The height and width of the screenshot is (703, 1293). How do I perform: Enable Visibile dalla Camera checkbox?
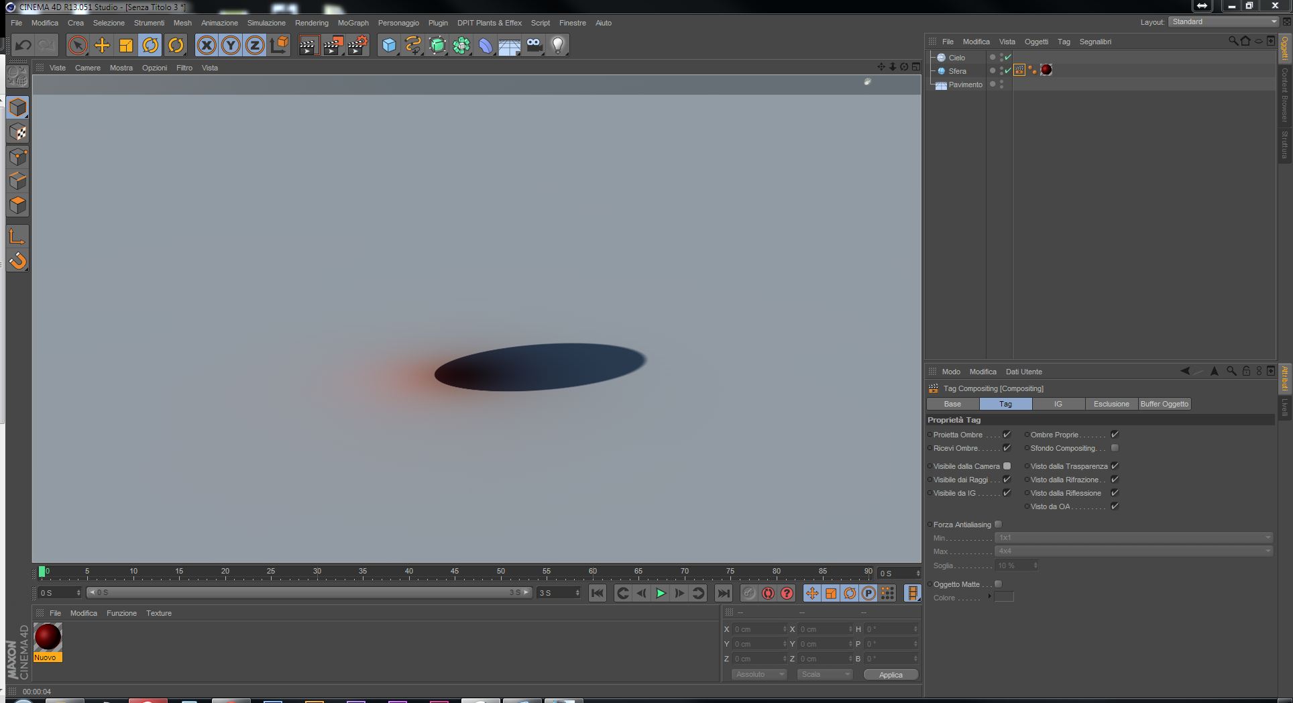point(1007,466)
